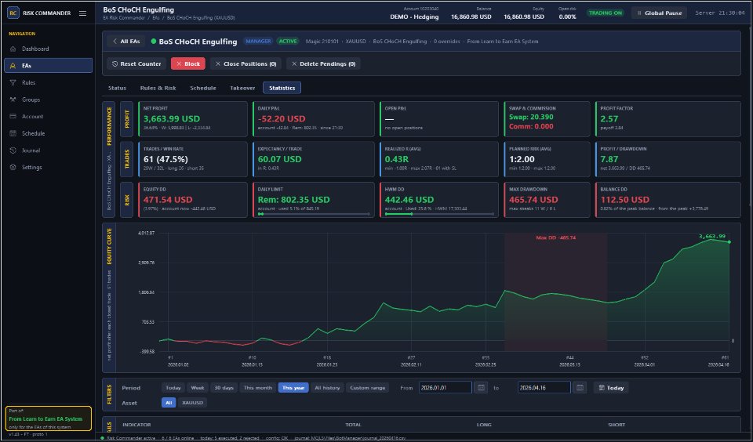Click the Daily Limit usage progress bar
Viewport: 753px width, 442px height.
[314, 214]
